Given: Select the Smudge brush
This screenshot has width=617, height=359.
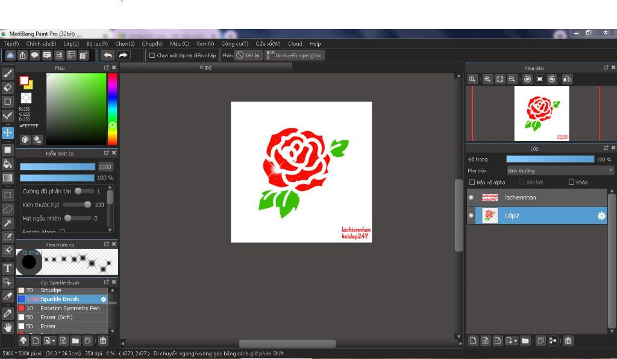Looking at the screenshot, I should point(63,290).
